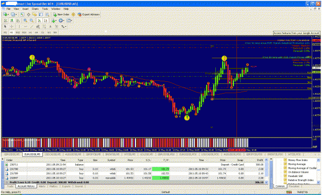Click the New Order button
This screenshot has height=195, width=322.
click(61, 14)
